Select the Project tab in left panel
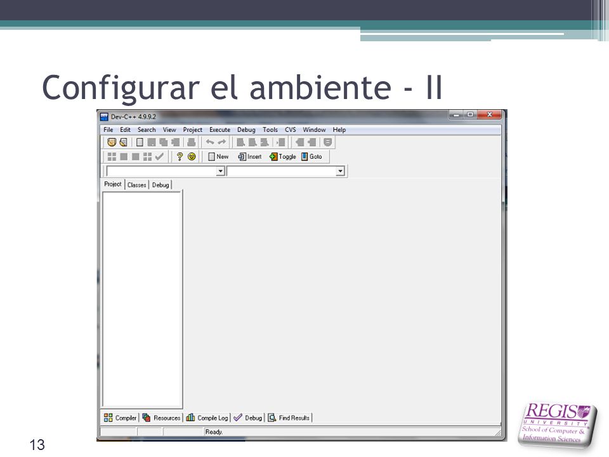This screenshot has height=457, width=609. coord(113,184)
